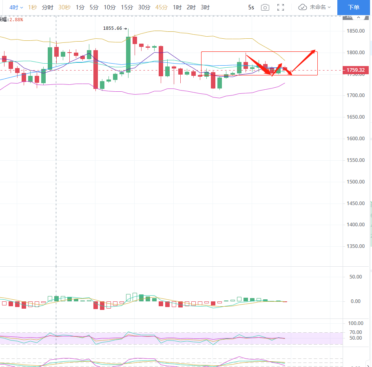Select the 30分 timeframe

tap(144, 8)
